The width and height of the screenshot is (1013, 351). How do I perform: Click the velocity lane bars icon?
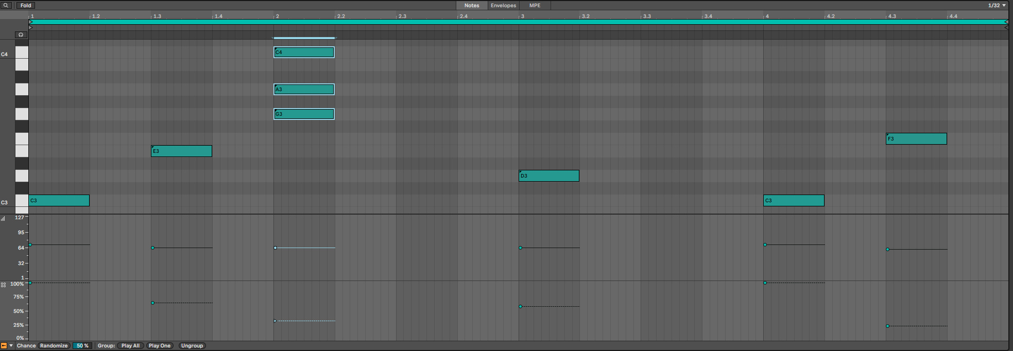[x=3, y=218]
